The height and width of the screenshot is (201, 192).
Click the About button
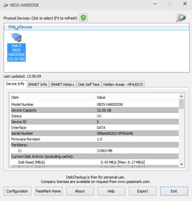tap(80, 191)
